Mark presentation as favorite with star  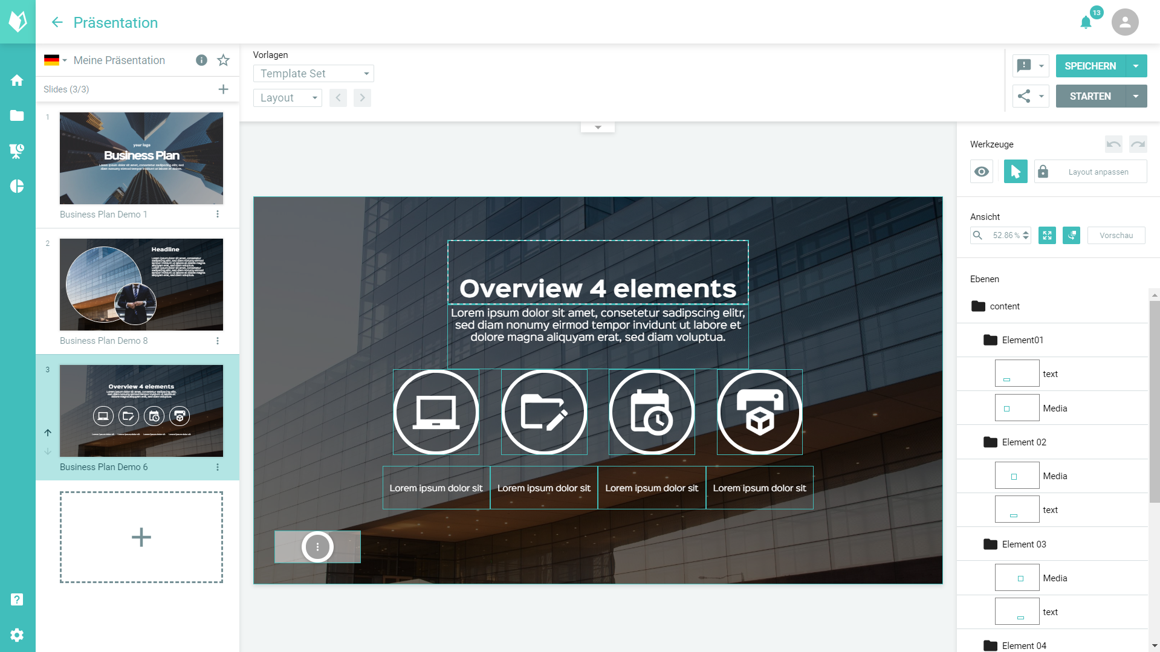(223, 60)
